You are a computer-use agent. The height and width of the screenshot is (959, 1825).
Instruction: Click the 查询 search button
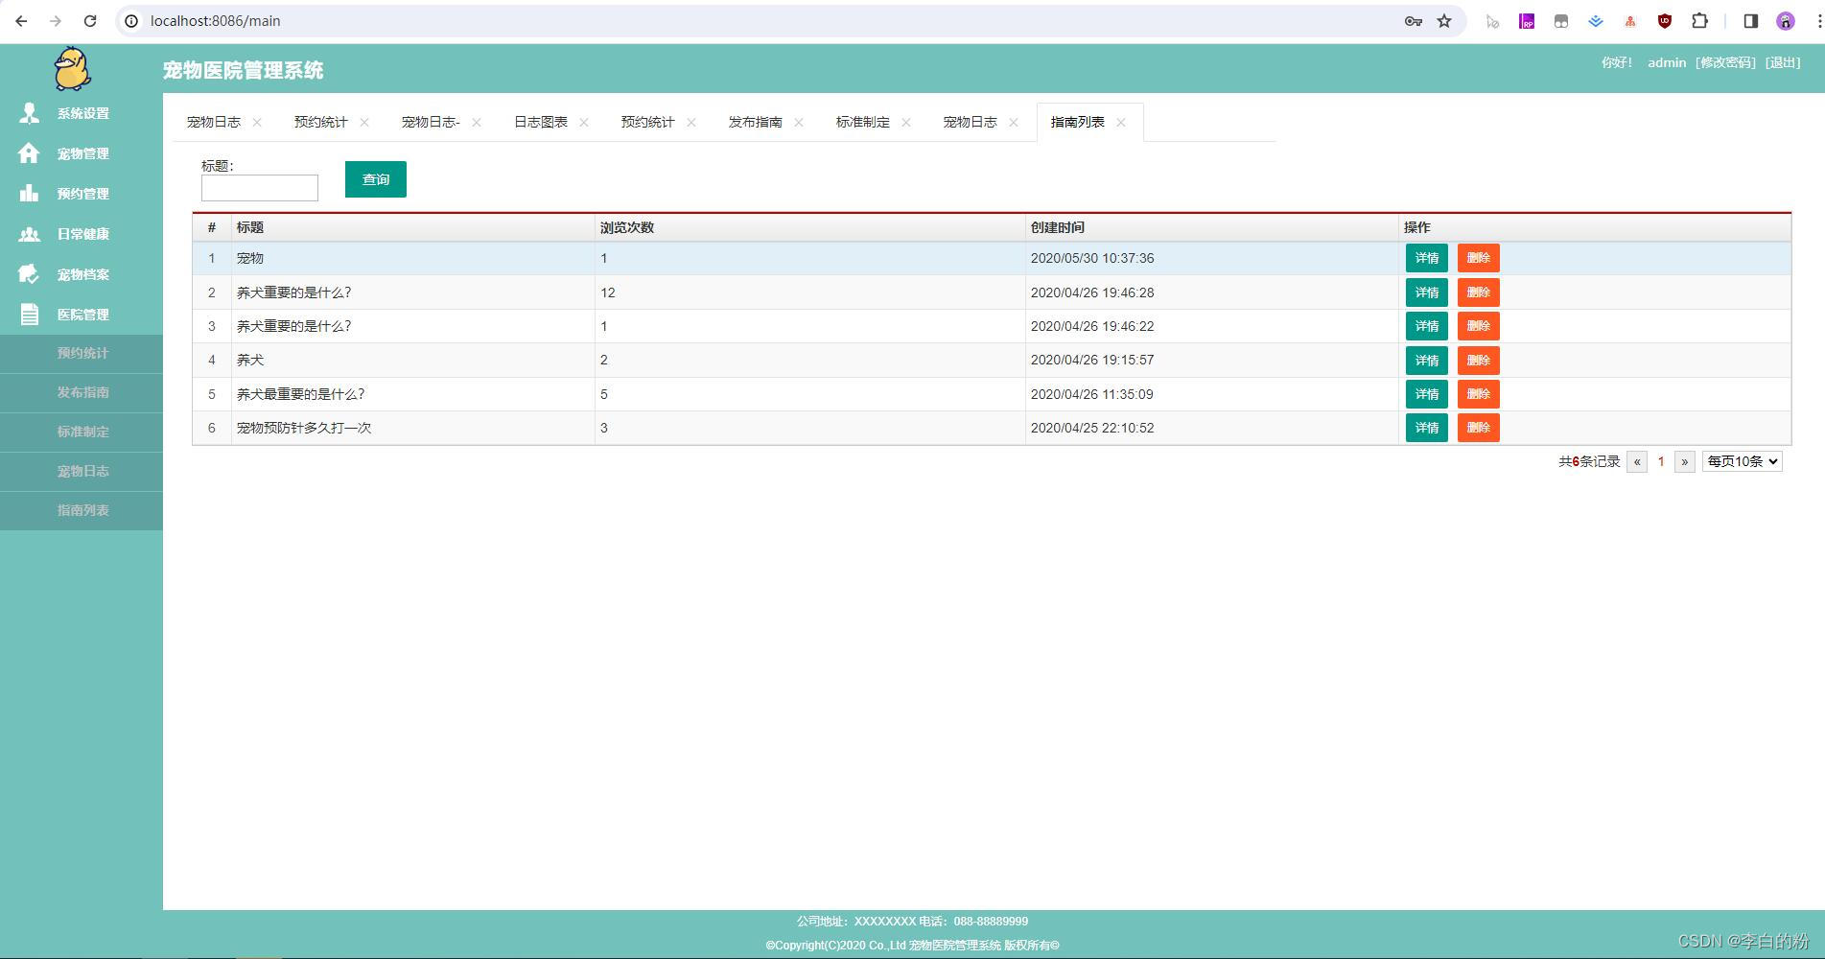tap(376, 179)
